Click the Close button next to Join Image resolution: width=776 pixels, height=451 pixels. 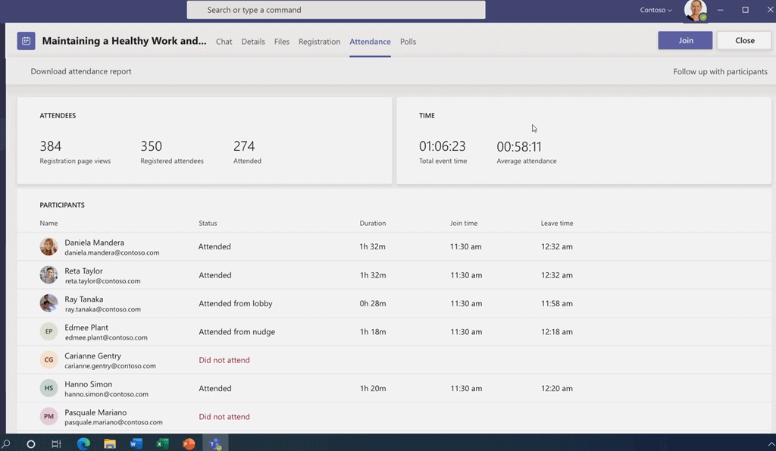tap(744, 41)
